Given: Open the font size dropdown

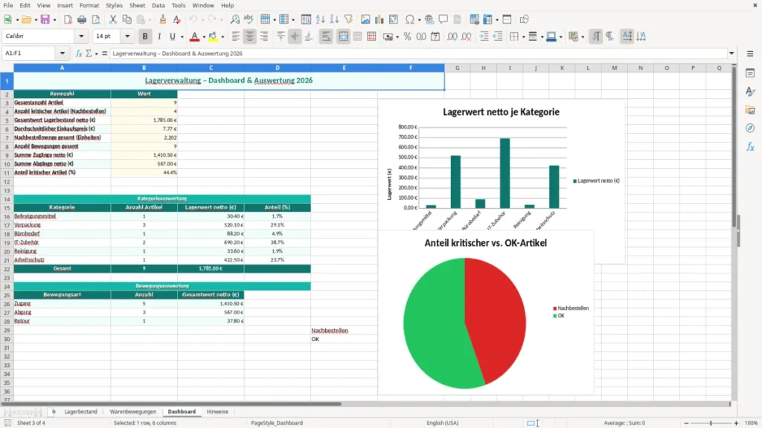Looking at the screenshot, I should [127, 36].
